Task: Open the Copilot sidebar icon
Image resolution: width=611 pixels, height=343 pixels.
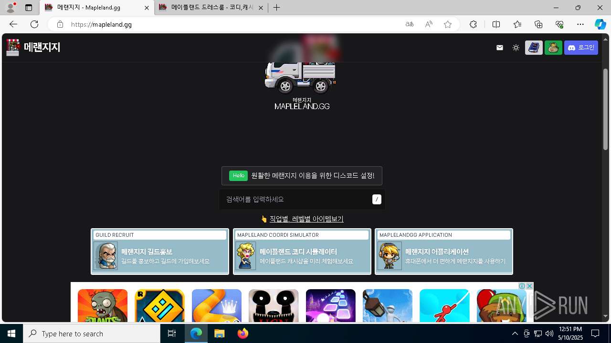Action: point(600,24)
